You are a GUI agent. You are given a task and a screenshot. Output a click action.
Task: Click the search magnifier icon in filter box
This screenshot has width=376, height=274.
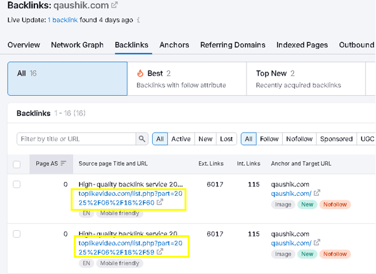click(142, 139)
